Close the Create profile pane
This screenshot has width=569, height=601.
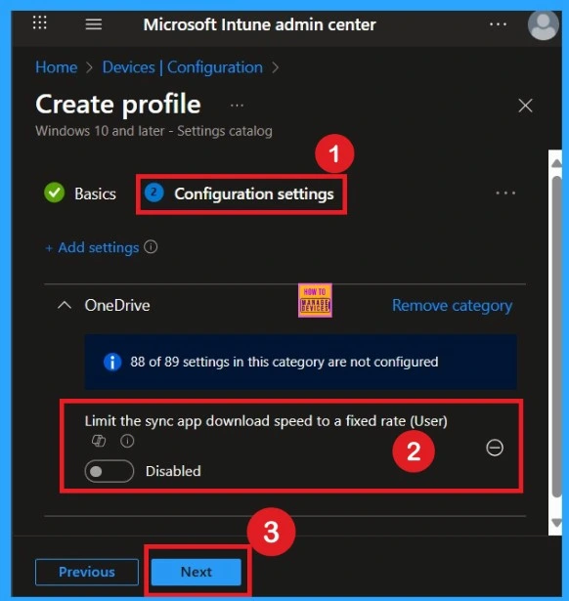point(525,106)
